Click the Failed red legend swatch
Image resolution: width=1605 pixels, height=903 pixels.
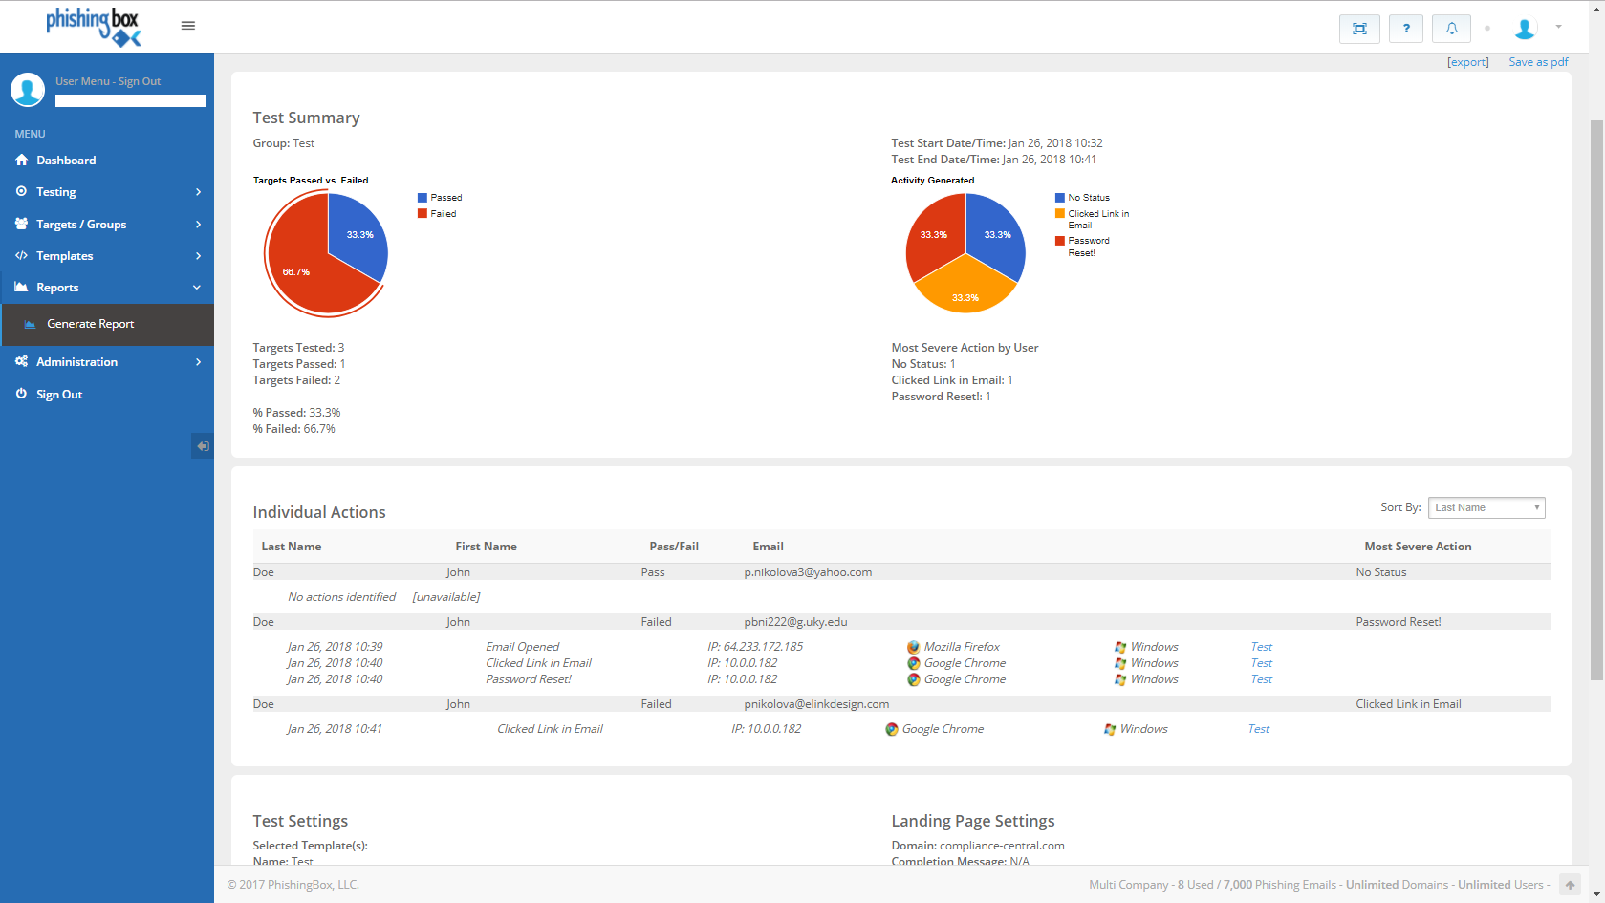point(422,214)
